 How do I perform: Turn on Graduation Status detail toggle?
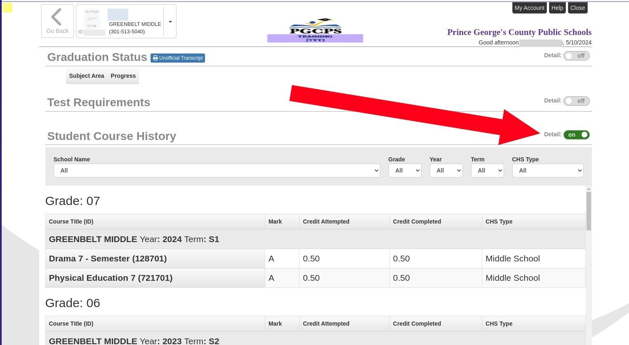576,56
